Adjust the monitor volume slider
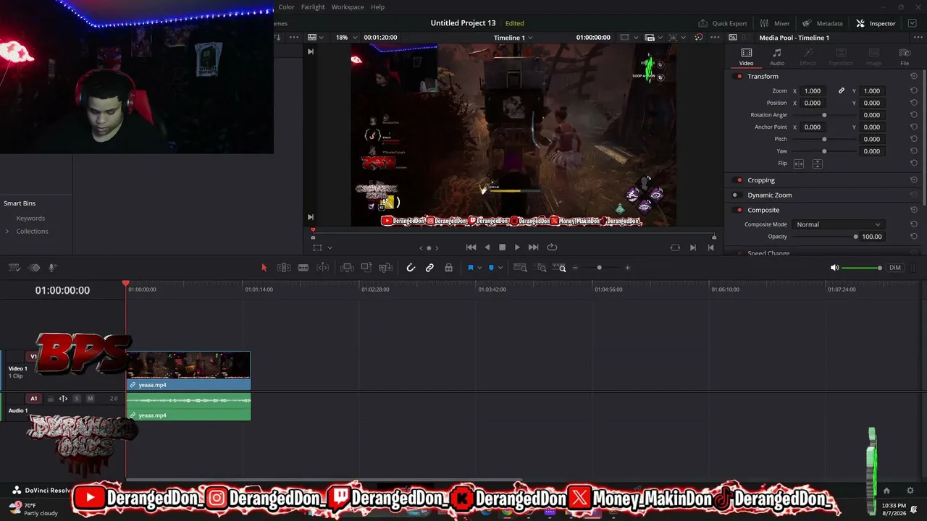 click(862, 268)
